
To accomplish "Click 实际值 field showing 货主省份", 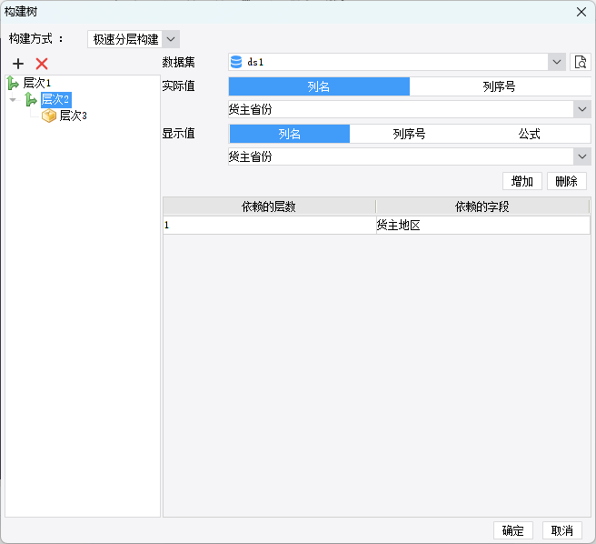I will click(401, 109).
